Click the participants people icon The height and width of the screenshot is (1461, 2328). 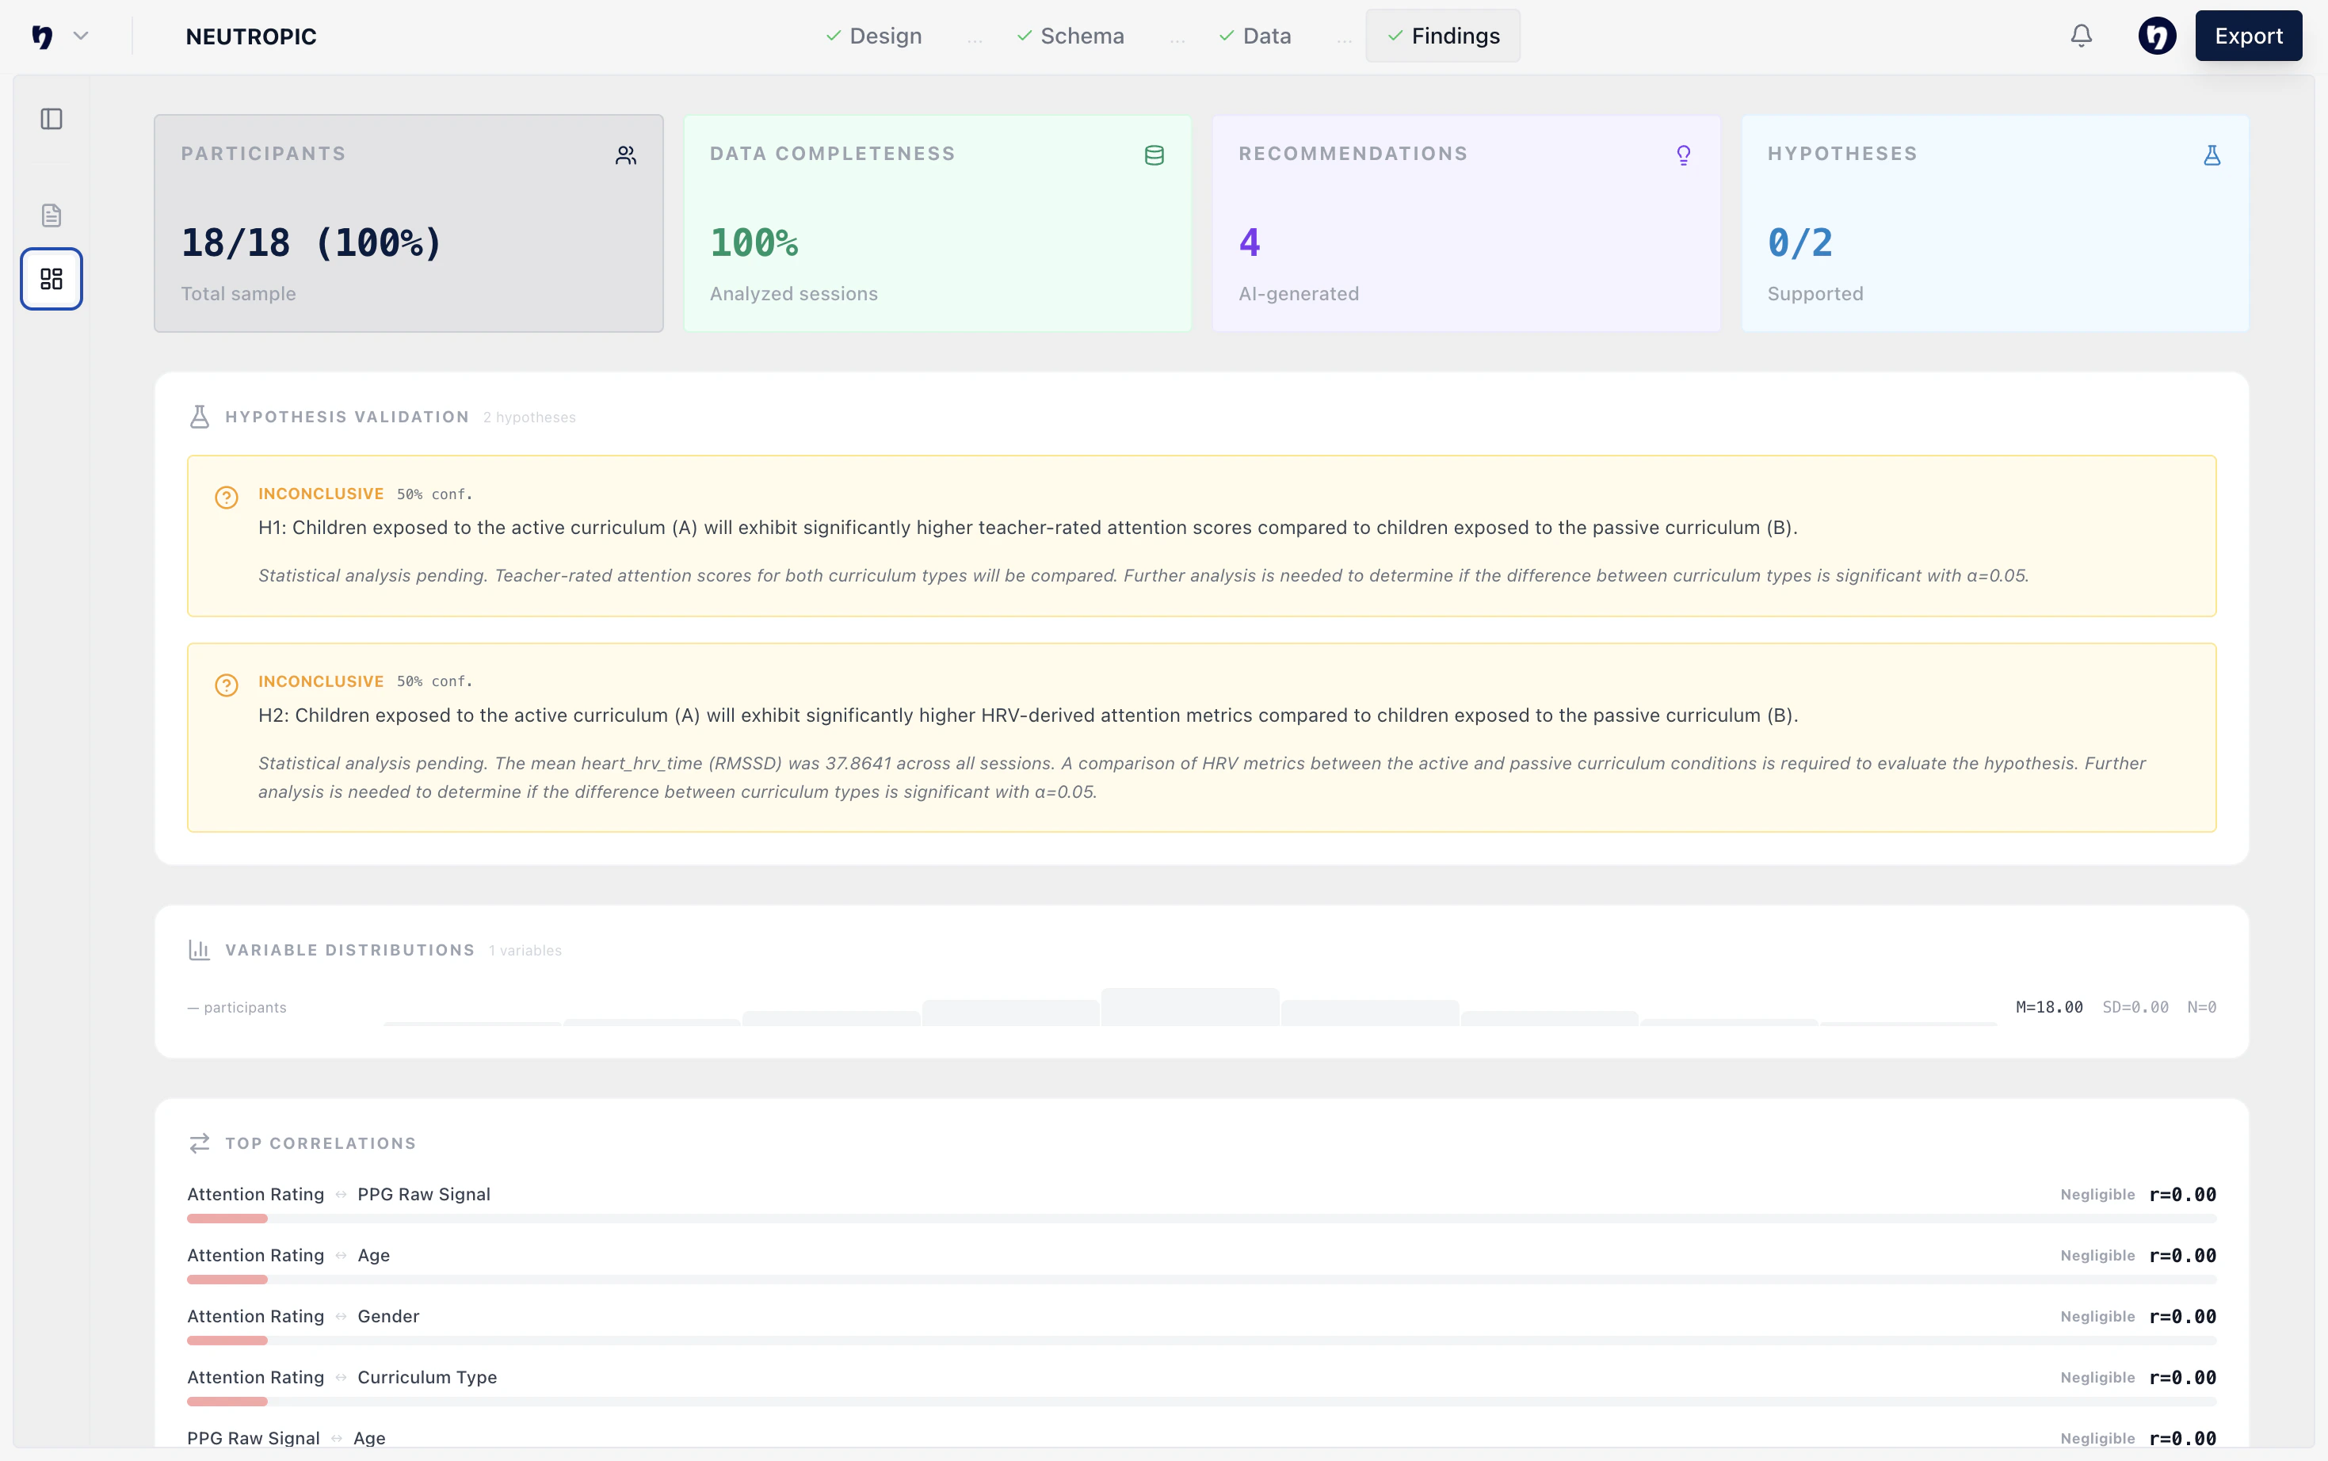click(x=625, y=155)
